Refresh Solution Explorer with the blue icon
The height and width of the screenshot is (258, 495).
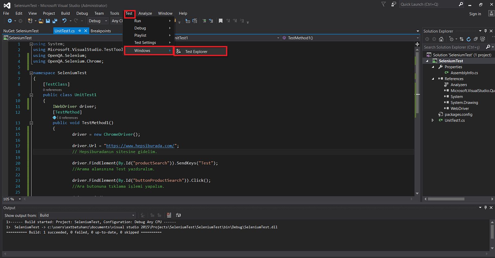coord(468,39)
